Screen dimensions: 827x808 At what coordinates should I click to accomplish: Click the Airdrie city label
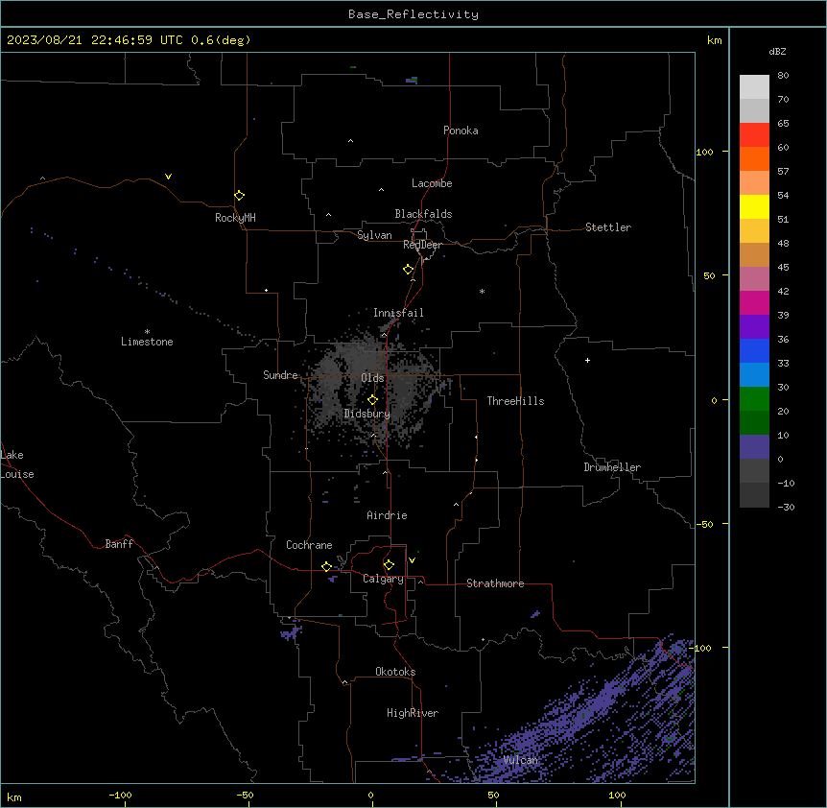(387, 515)
